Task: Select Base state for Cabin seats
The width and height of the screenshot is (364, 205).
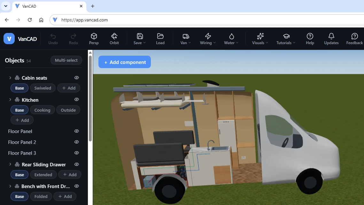Action: pos(19,88)
